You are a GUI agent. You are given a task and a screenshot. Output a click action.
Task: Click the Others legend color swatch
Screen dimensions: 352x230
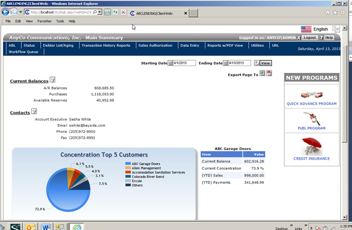click(128, 185)
